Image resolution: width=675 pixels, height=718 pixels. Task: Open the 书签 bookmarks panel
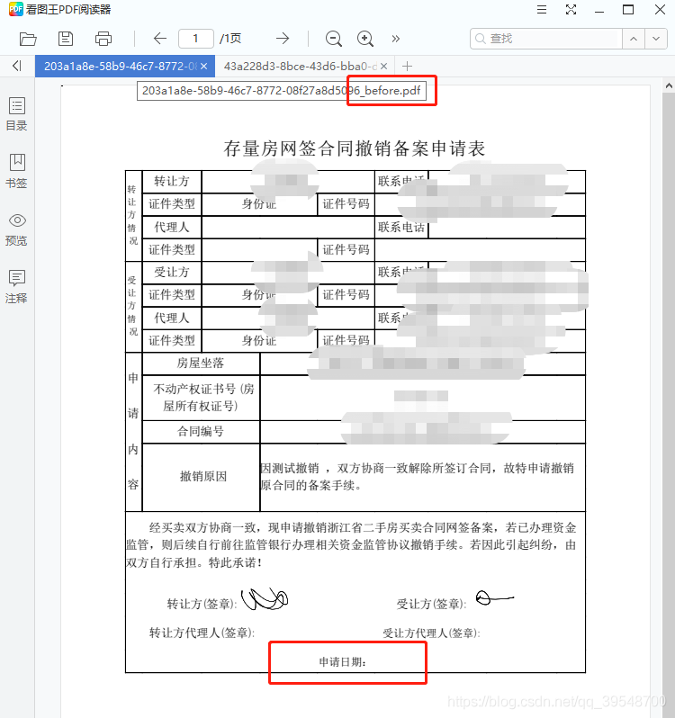(16, 171)
